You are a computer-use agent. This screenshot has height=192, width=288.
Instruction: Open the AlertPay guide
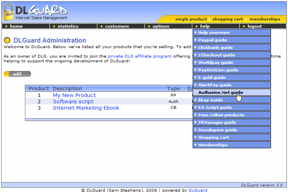click(x=232, y=85)
